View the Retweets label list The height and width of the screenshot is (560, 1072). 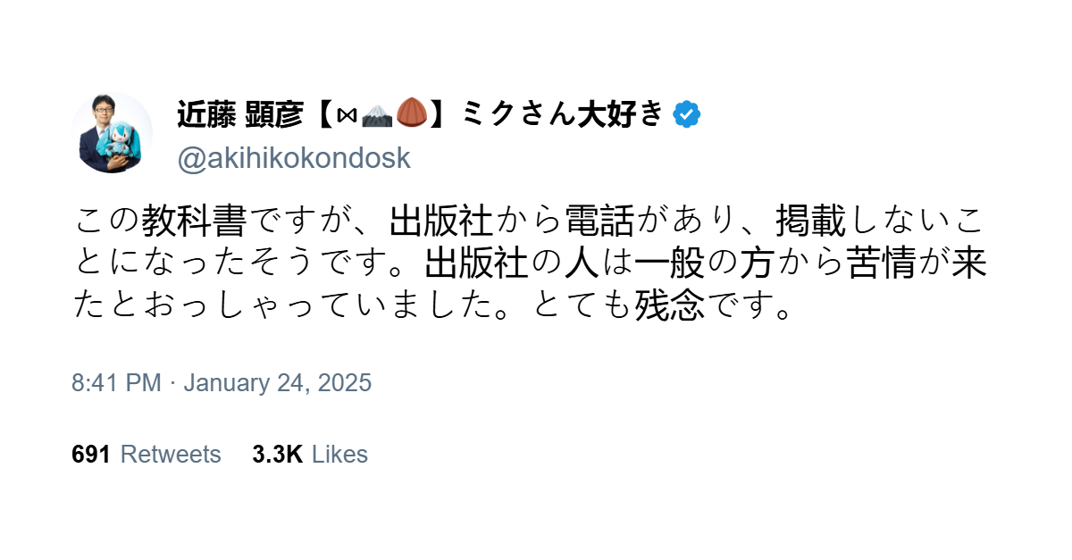tap(170, 454)
